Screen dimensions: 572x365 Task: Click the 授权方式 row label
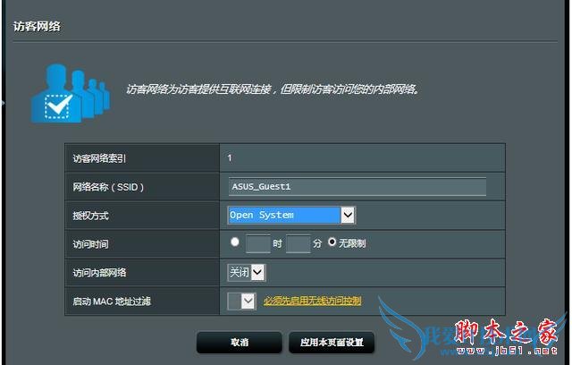pos(91,216)
